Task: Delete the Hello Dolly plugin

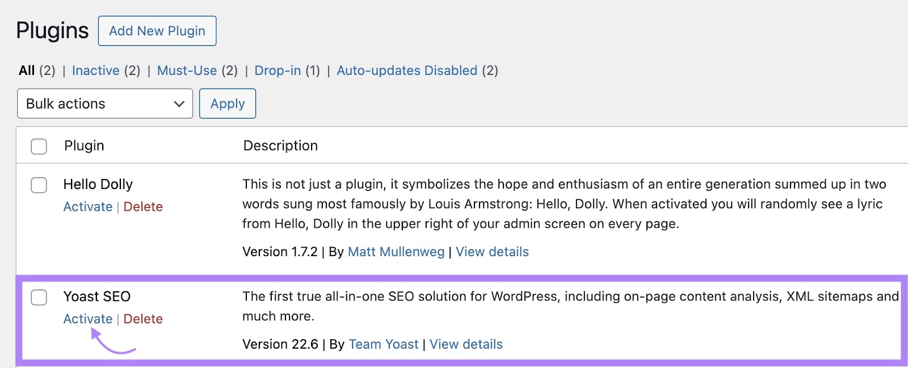Action: (143, 207)
